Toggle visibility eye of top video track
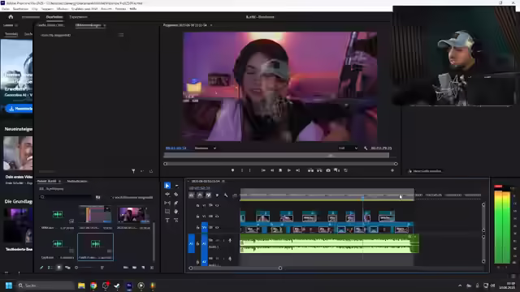Image resolution: width=520 pixels, height=292 pixels. click(x=217, y=205)
